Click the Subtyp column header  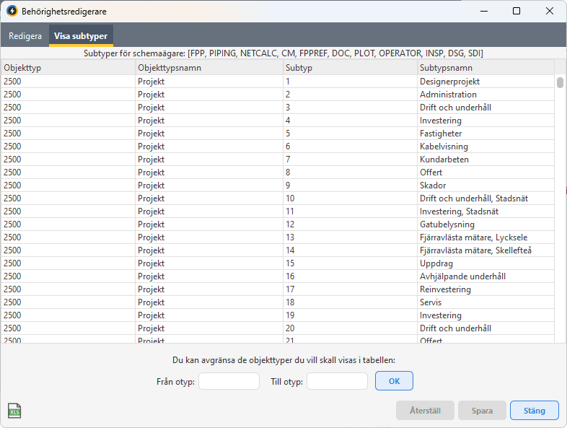coord(349,67)
